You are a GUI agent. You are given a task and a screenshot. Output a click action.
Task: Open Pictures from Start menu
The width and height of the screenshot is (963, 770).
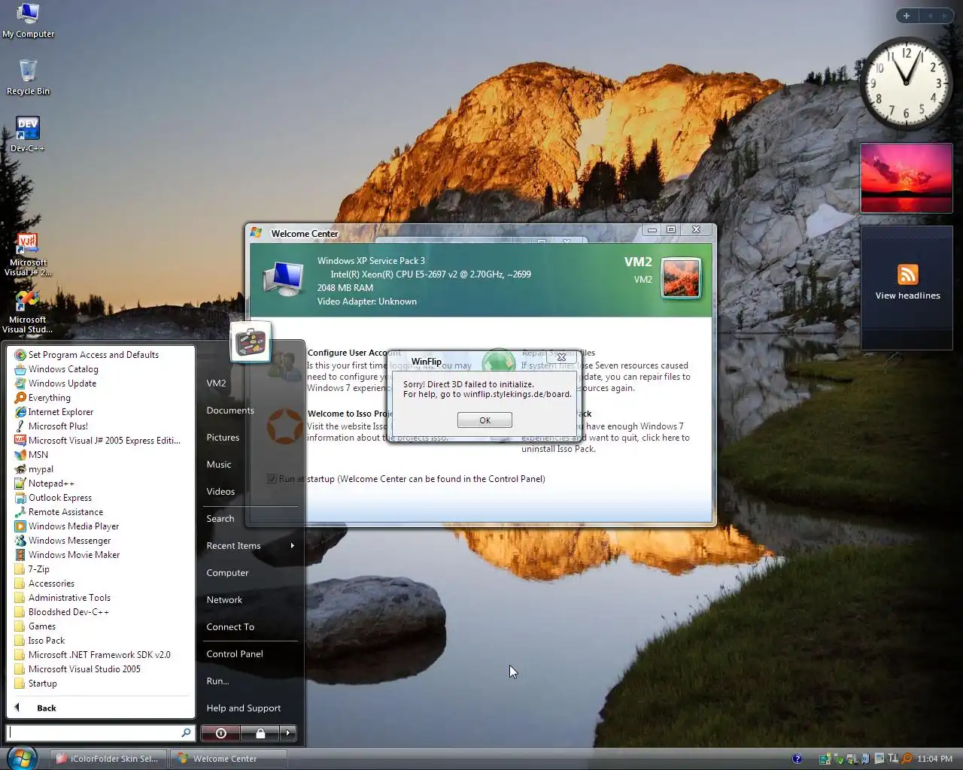223,438
